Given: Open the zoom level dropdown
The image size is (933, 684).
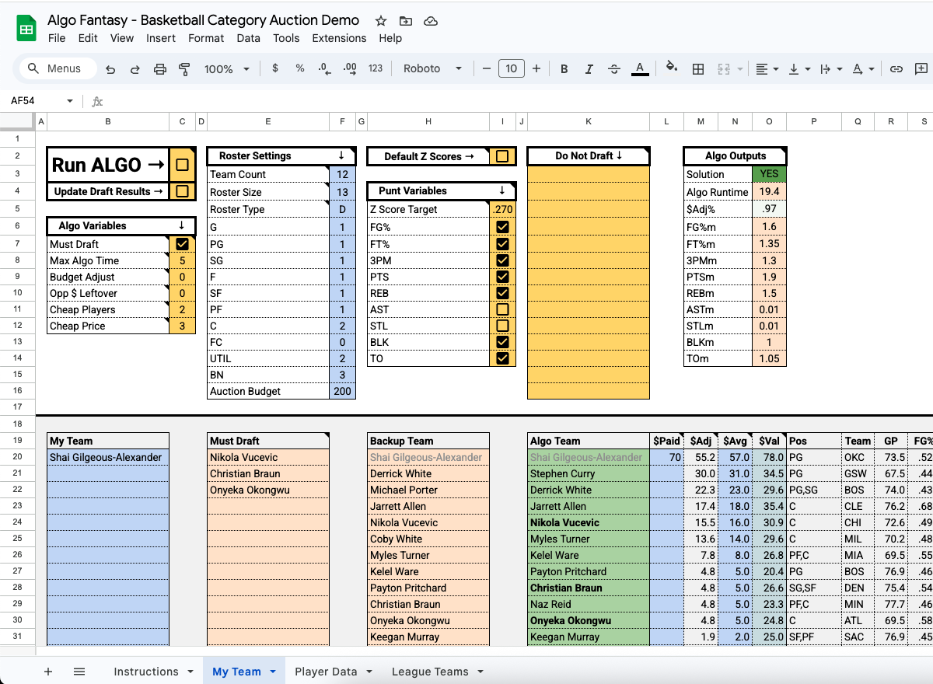Looking at the screenshot, I should coord(226,69).
